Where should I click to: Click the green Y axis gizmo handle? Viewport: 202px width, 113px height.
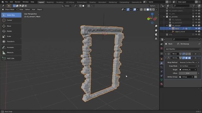[x=148, y=19]
